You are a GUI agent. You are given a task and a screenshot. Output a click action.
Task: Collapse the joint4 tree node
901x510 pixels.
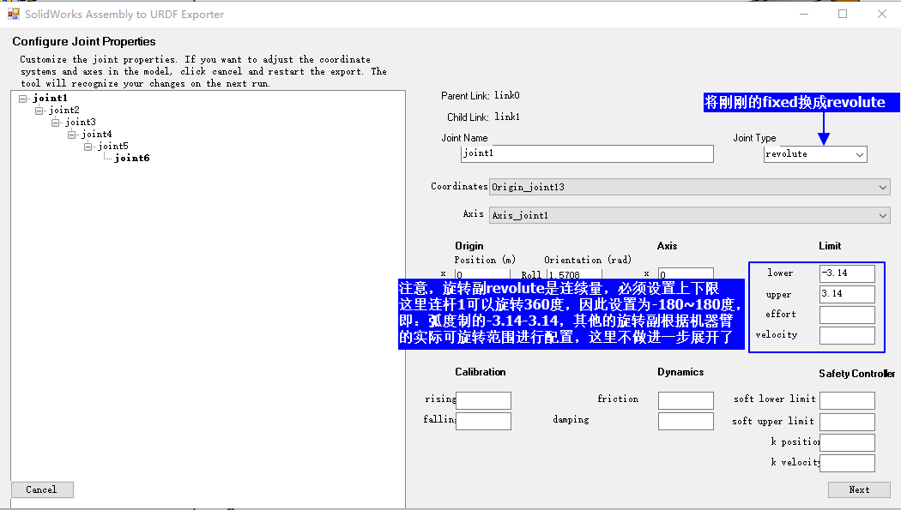[x=72, y=135]
